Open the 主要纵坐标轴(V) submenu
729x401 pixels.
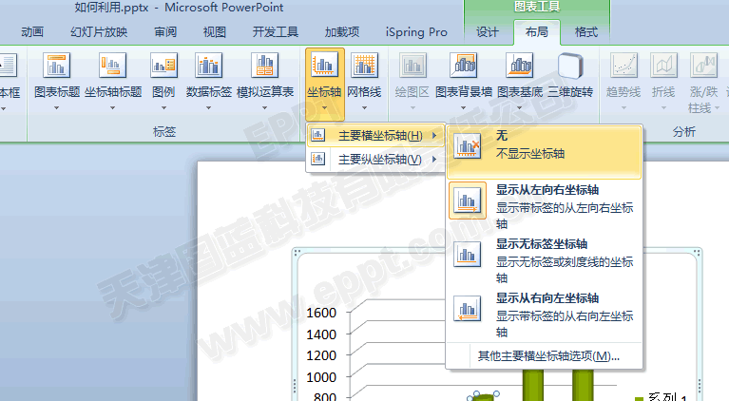tap(375, 160)
